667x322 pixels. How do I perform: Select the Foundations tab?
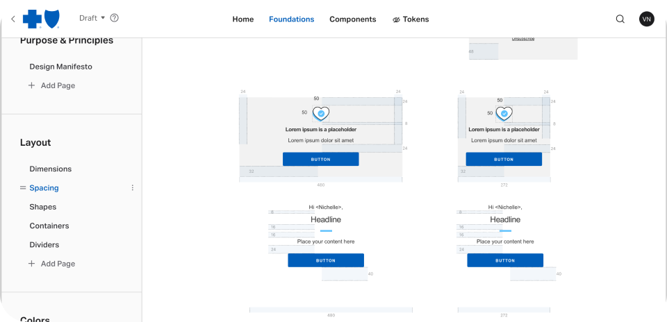pyautogui.click(x=291, y=19)
